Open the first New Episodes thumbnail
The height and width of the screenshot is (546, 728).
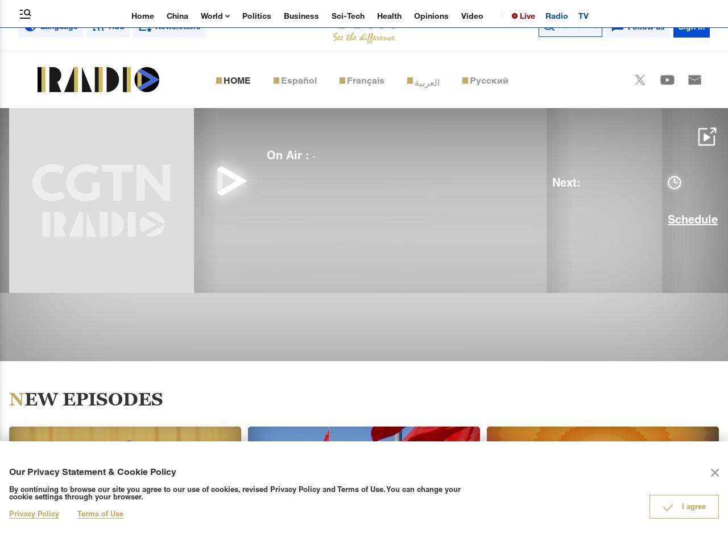point(125,434)
